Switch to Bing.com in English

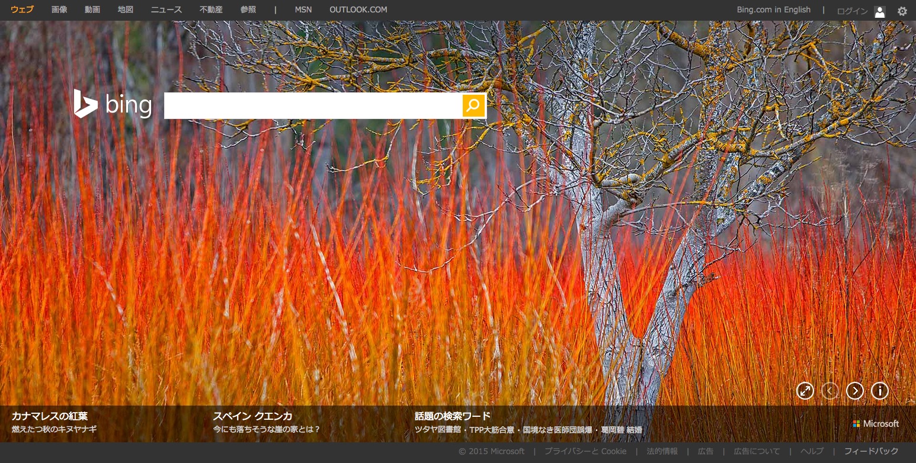tap(774, 9)
